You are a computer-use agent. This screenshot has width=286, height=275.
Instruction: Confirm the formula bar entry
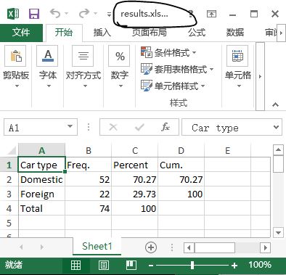pyautogui.click(x=139, y=127)
